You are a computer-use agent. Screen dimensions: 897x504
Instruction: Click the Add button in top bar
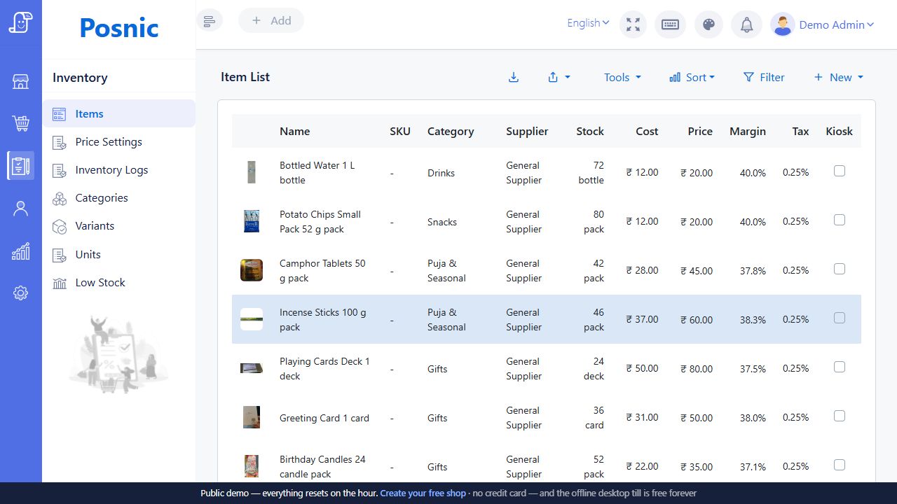click(271, 20)
